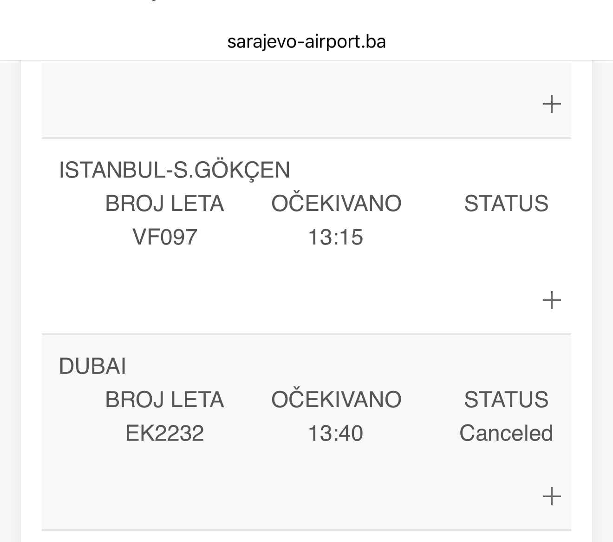Tap the sarajevo-airport.ba address bar

tap(306, 41)
